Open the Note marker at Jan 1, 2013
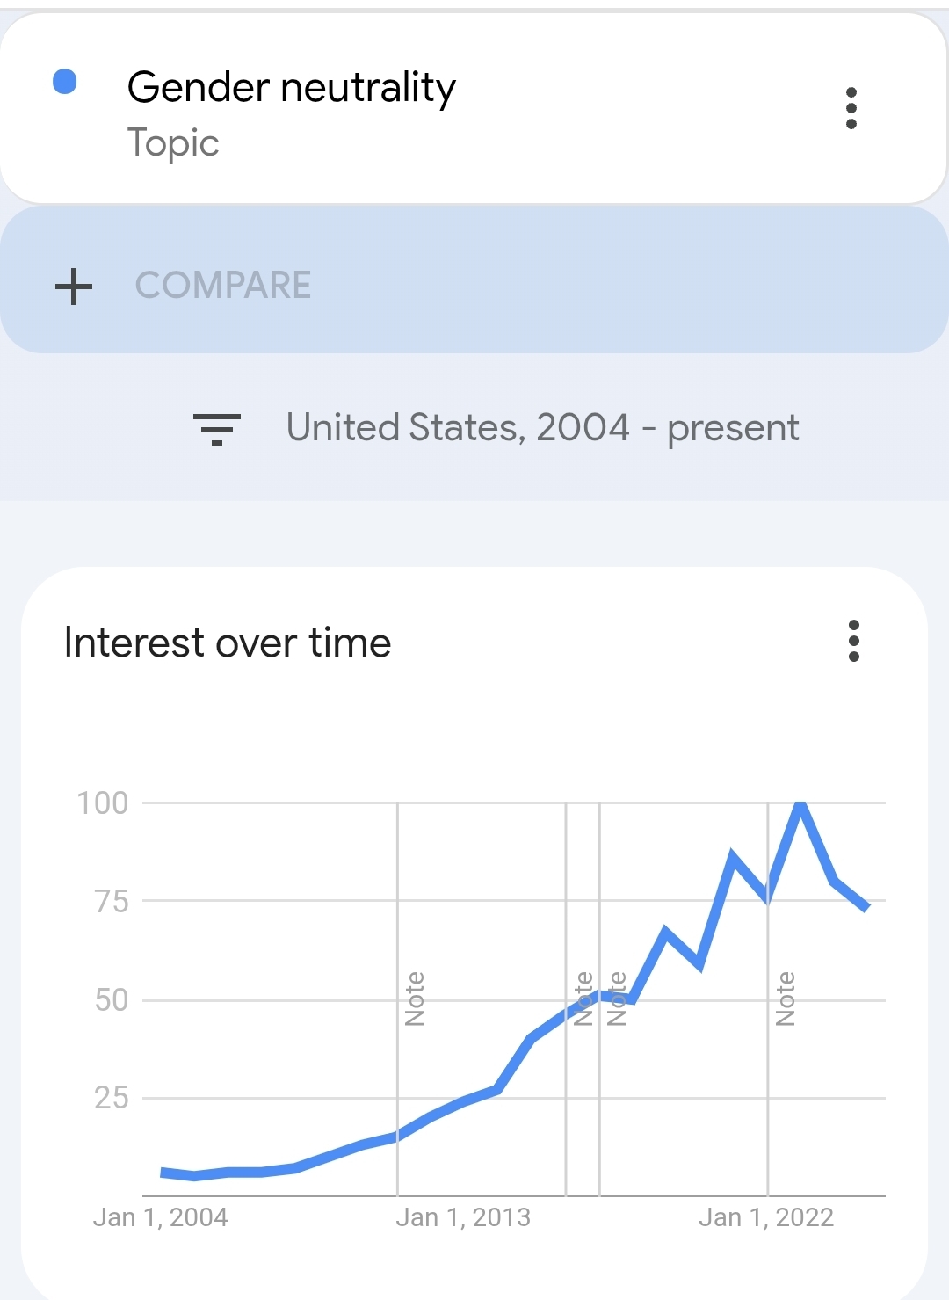The height and width of the screenshot is (1300, 949). [415, 999]
